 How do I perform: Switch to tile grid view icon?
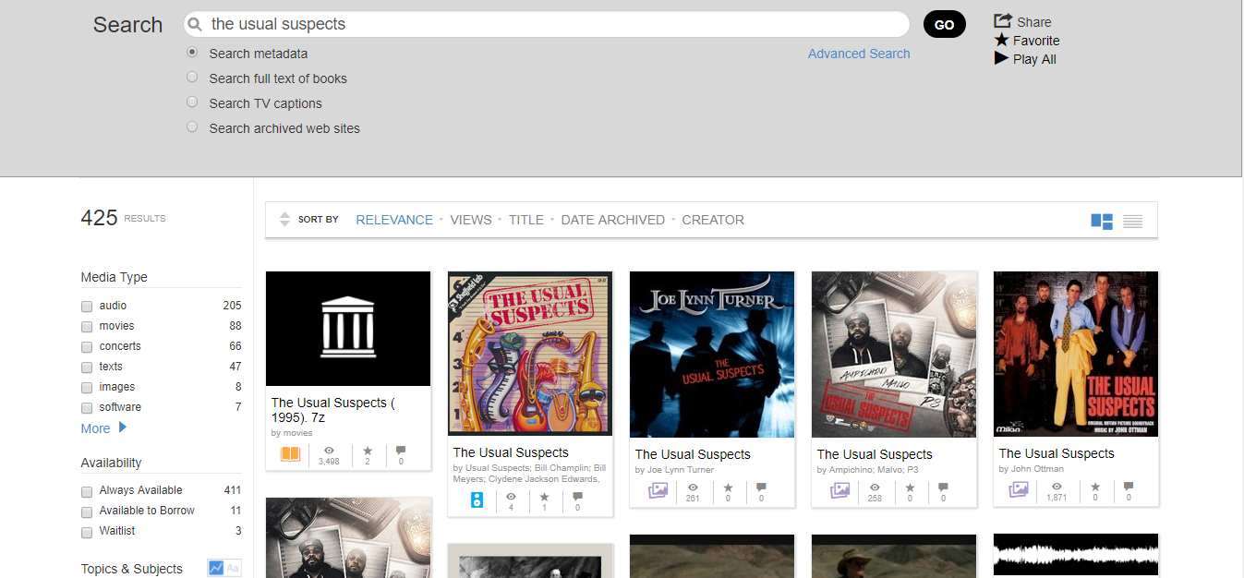coord(1101,221)
